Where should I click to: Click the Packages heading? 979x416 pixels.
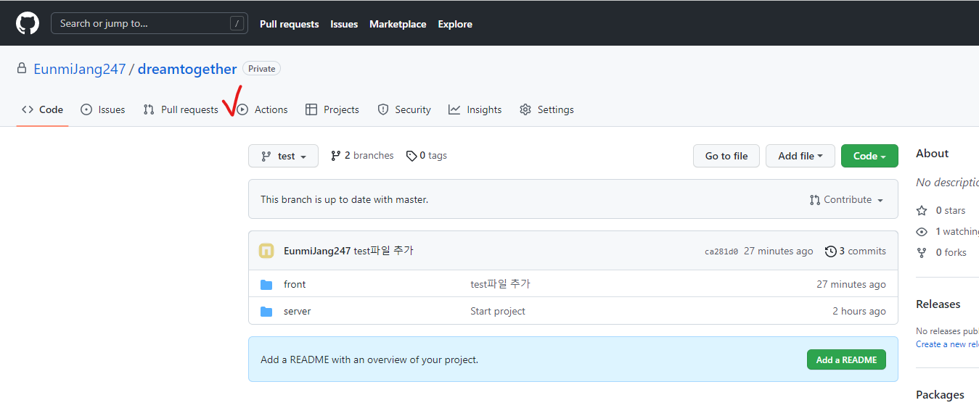[x=940, y=394]
